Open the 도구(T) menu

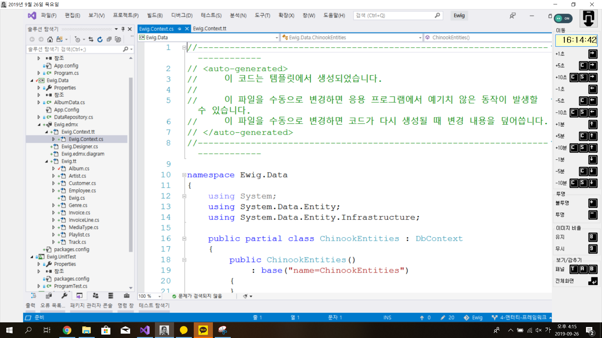click(262, 15)
